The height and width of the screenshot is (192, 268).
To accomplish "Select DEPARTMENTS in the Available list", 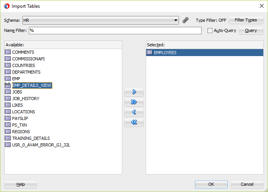I will 26,72.
